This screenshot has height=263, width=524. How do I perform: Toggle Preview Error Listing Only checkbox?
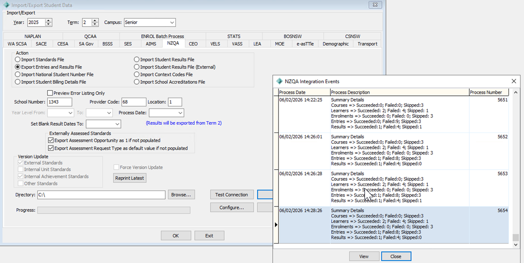pos(50,93)
